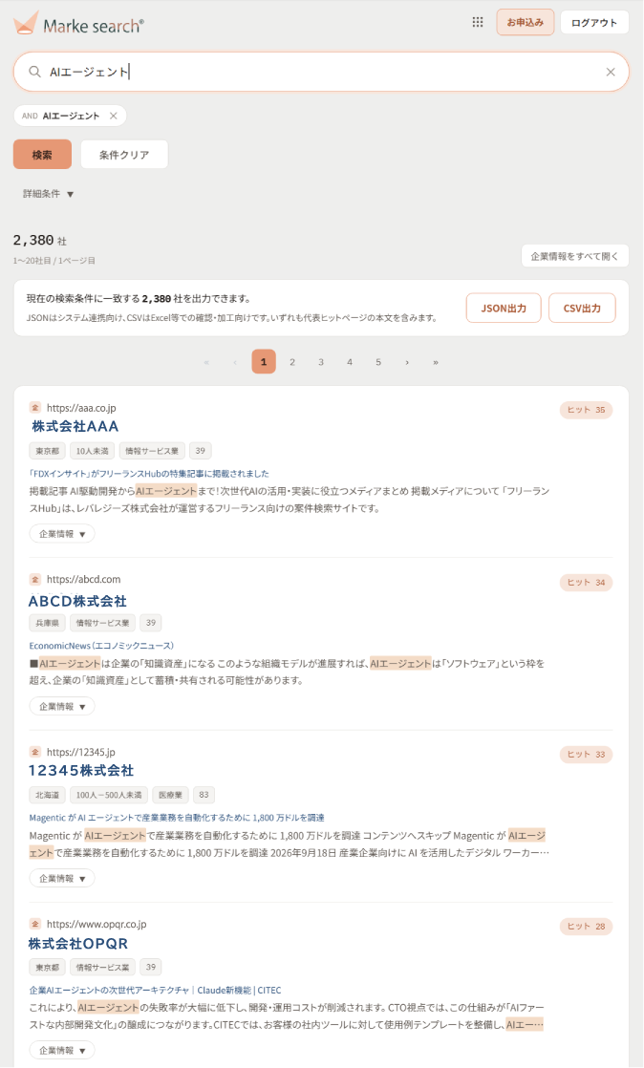
Task: Click the お申込み button
Action: point(525,23)
